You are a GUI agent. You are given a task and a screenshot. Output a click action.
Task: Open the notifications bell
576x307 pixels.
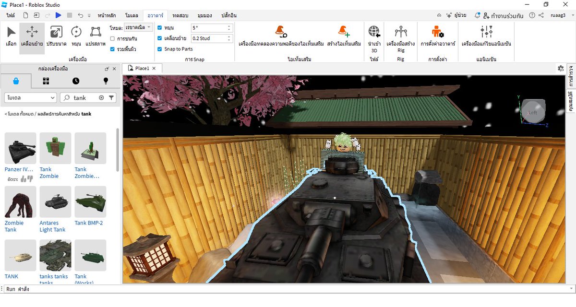(x=477, y=15)
